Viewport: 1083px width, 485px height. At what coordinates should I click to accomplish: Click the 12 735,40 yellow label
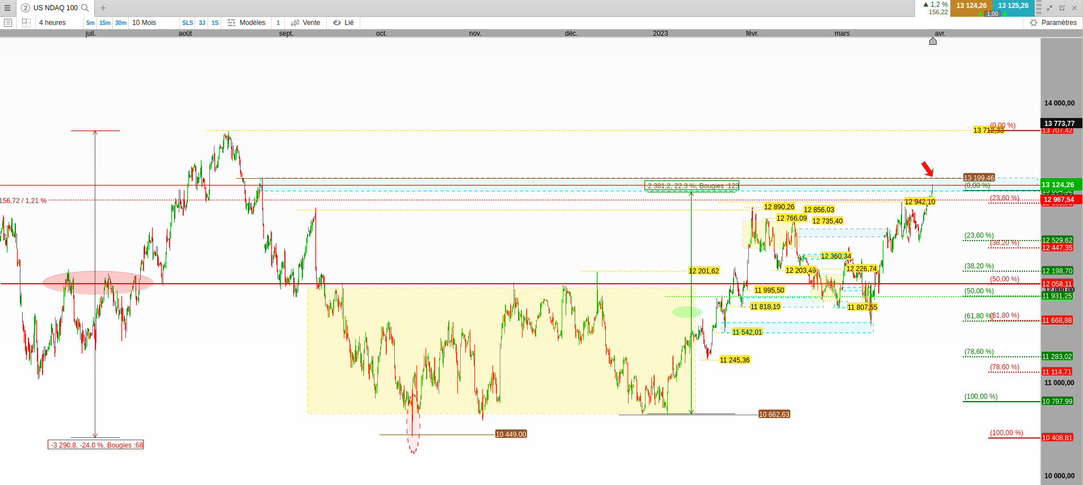click(x=828, y=221)
